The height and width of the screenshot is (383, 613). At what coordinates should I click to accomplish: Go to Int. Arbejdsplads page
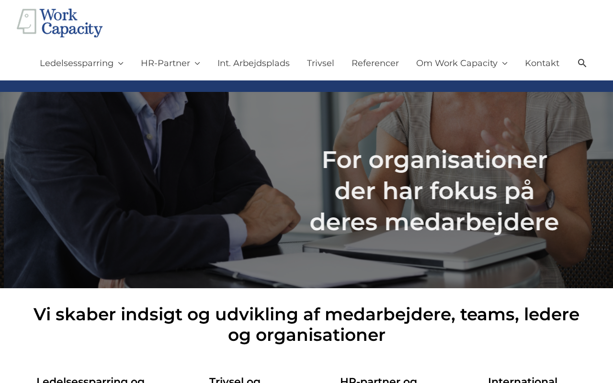[253, 63]
